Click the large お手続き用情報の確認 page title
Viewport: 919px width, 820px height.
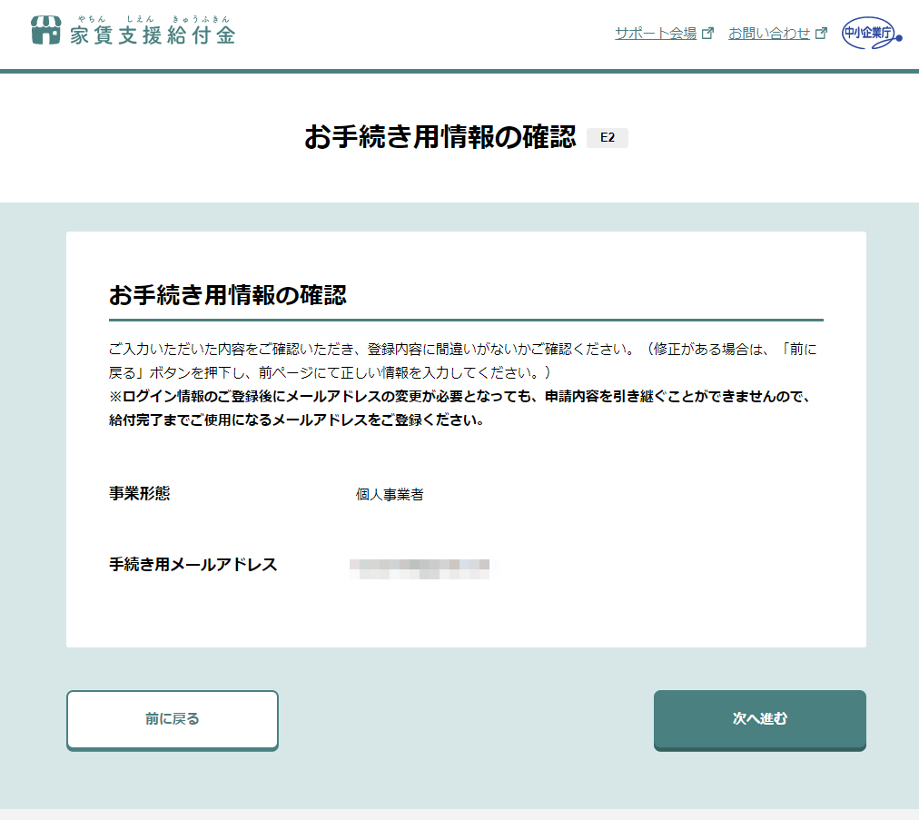point(440,137)
